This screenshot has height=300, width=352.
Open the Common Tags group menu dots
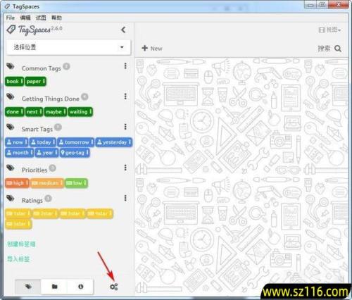[x=125, y=66]
